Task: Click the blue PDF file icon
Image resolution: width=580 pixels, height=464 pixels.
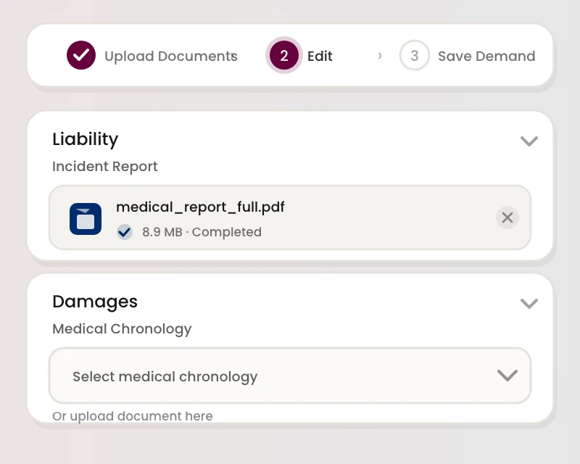Action: 86,219
